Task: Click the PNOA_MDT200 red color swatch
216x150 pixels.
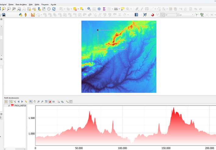Action: click(12, 105)
